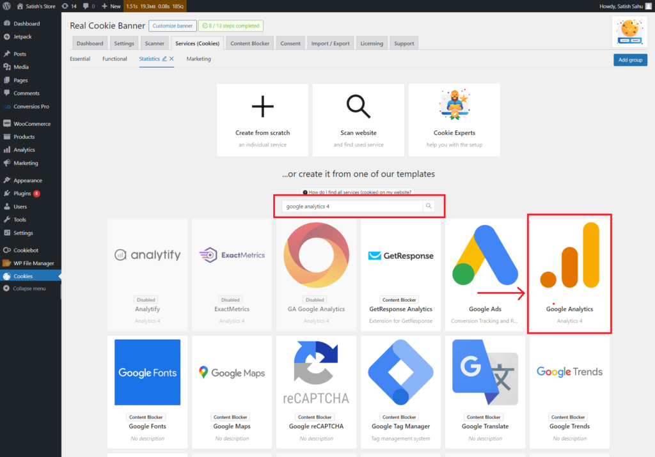Viewport: 655px width, 457px height.
Task: Click the WordPress logo icon
Action: (6, 6)
